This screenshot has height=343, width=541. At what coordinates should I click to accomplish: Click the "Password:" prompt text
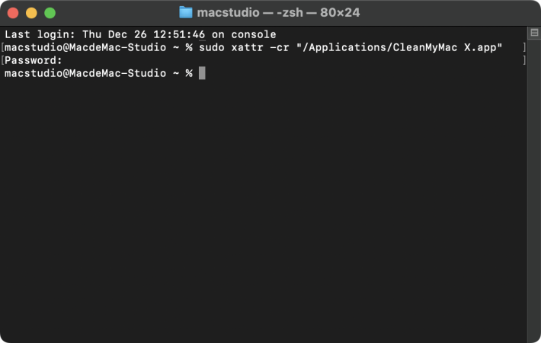33,60
